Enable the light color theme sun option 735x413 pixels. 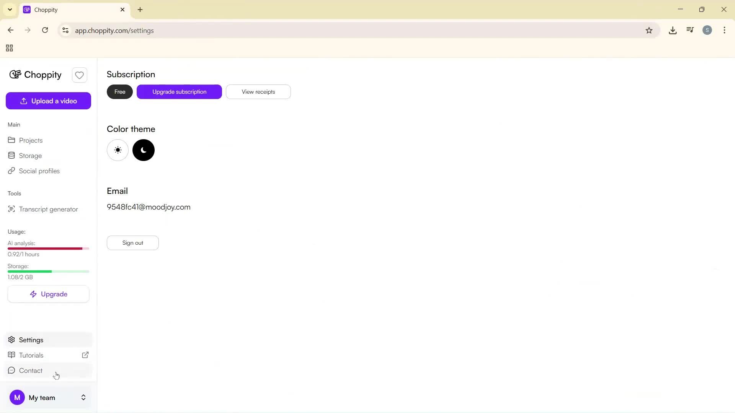[118, 150]
